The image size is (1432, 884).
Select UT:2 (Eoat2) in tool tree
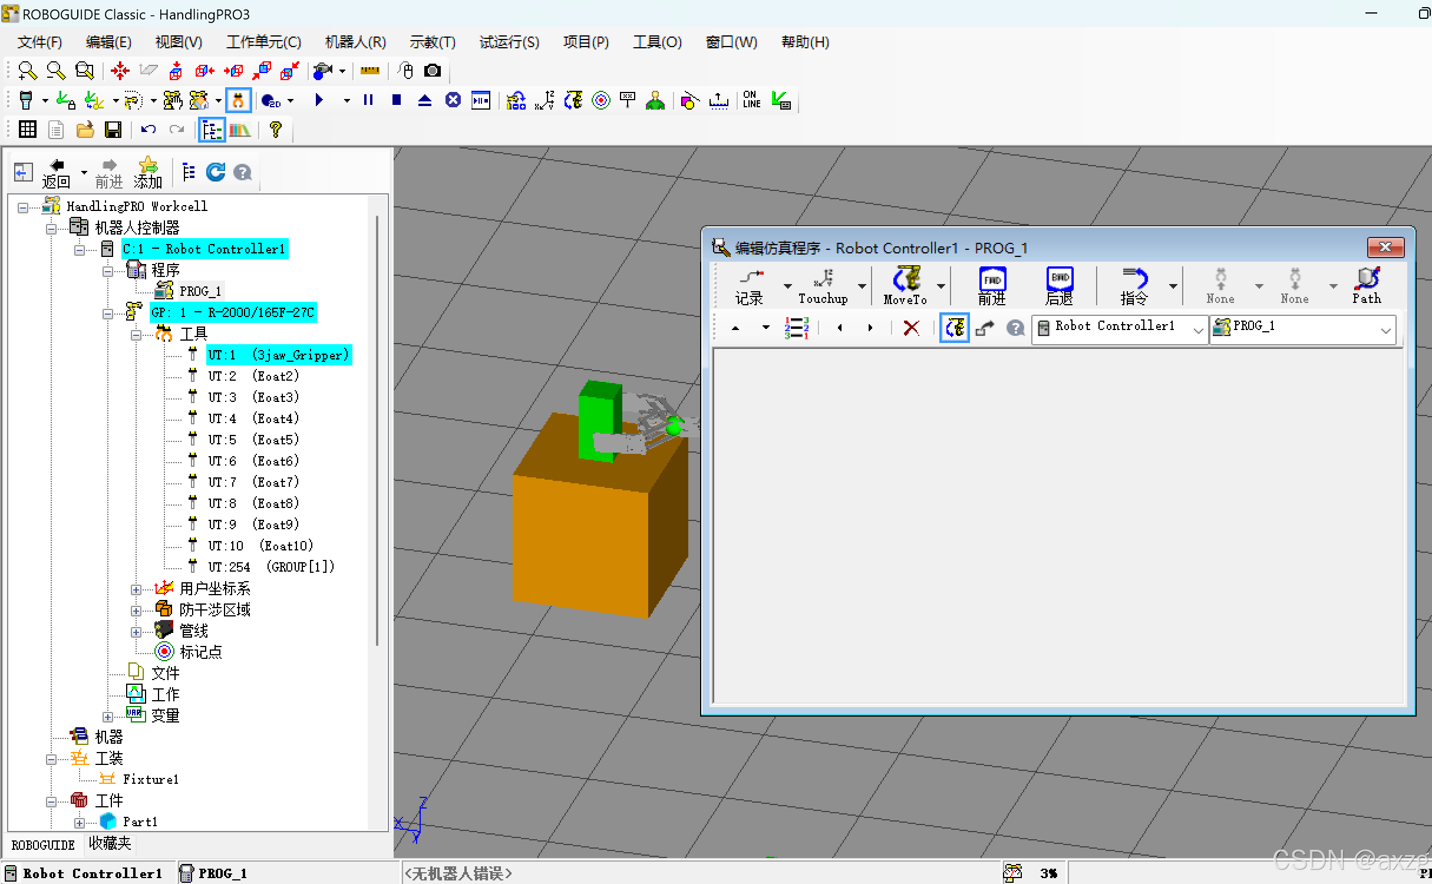coord(253,376)
